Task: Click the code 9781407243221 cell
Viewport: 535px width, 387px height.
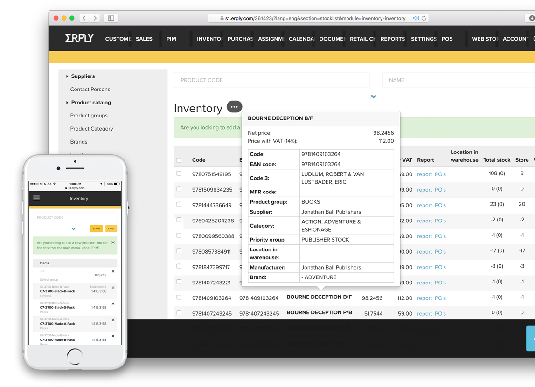Action: (211, 283)
